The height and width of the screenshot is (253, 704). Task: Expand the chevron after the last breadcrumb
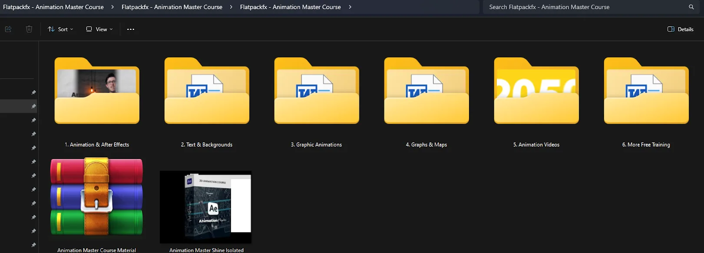point(350,7)
